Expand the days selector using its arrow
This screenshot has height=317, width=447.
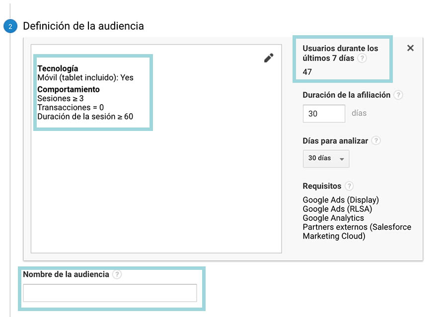(x=343, y=159)
